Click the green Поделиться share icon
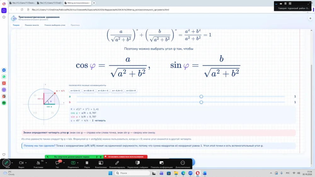This screenshot has width=315, height=177. [x=73, y=163]
